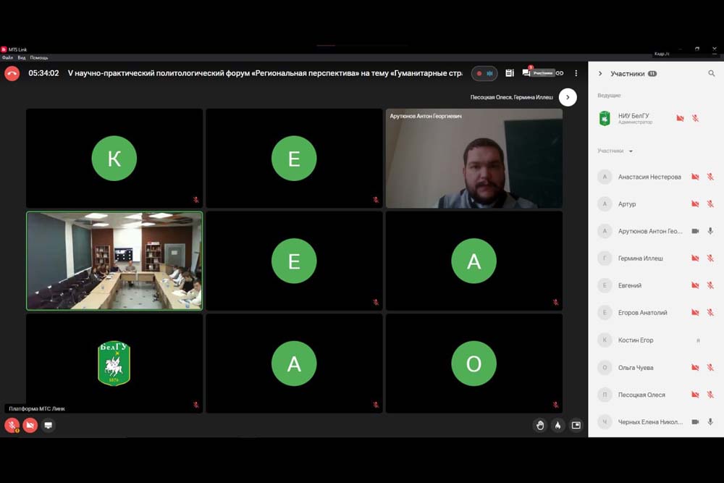Toggle the picture-in-picture layout button
This screenshot has height=483, width=724.
pos(576,425)
